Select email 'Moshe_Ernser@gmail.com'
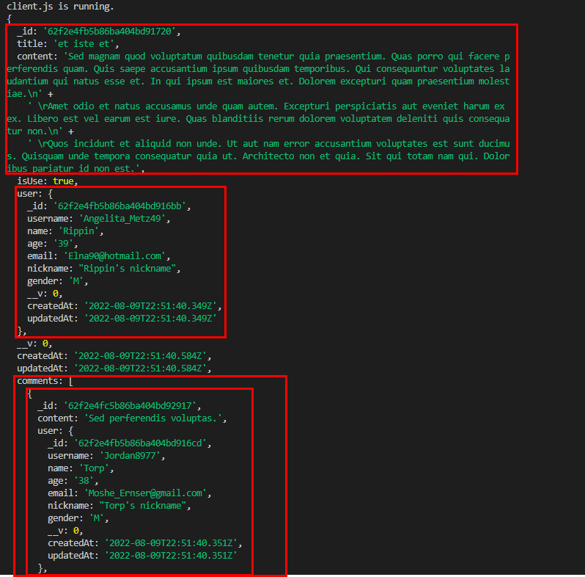This screenshot has height=577, width=585. [x=145, y=493]
